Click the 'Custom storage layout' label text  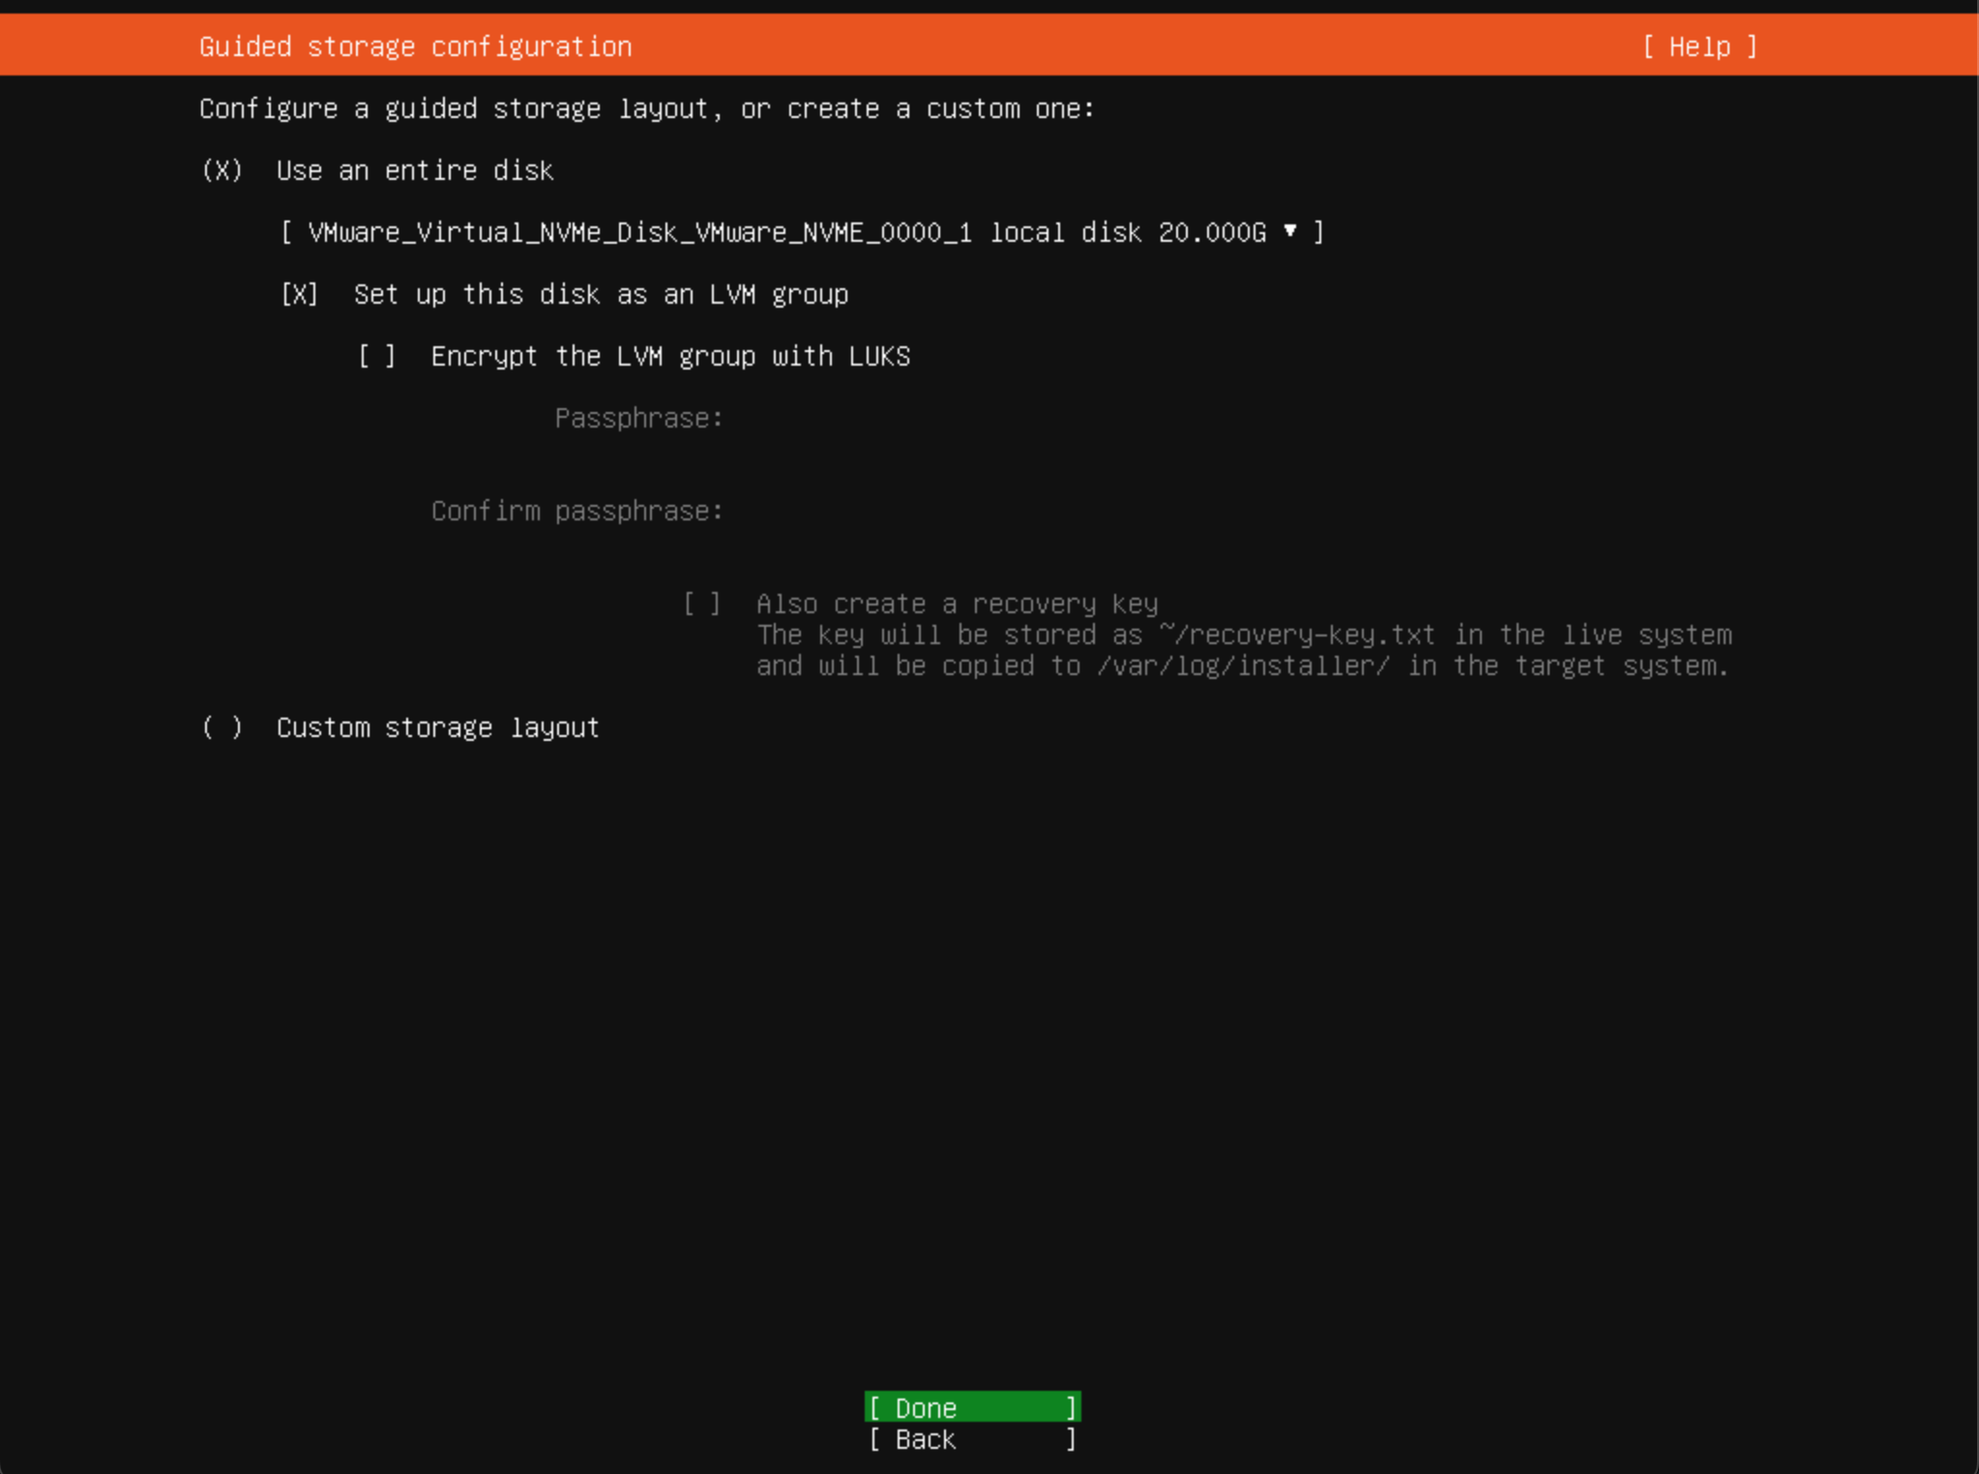point(437,727)
